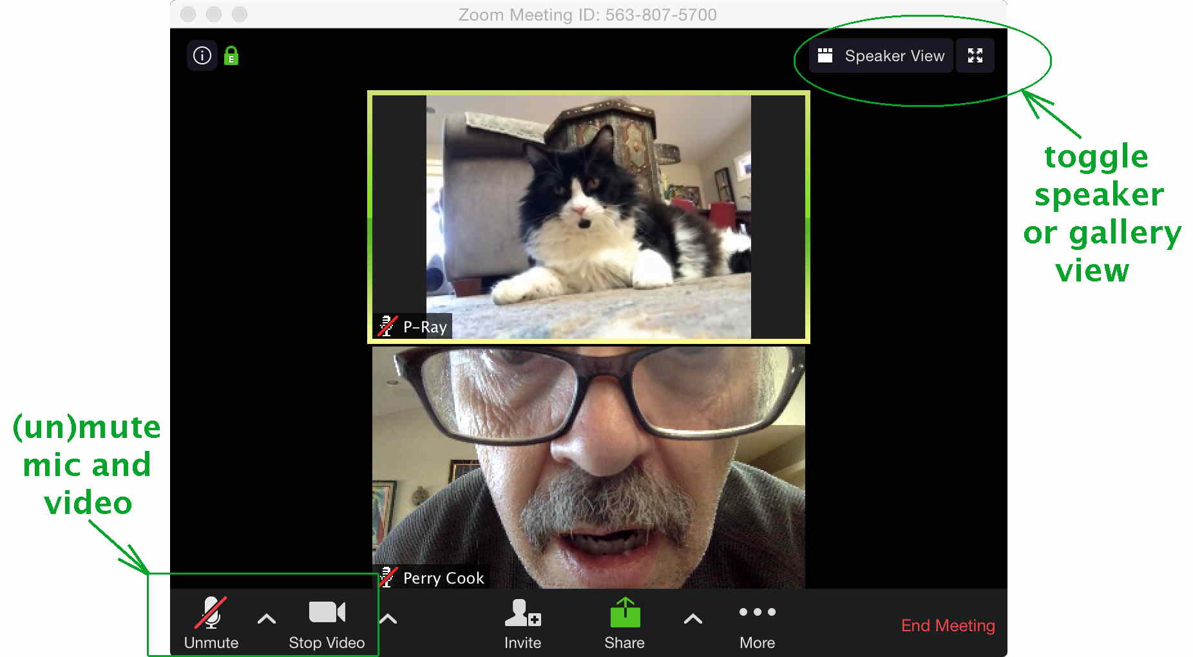Click the green Share screen icon
The image size is (1193, 657).
[624, 613]
